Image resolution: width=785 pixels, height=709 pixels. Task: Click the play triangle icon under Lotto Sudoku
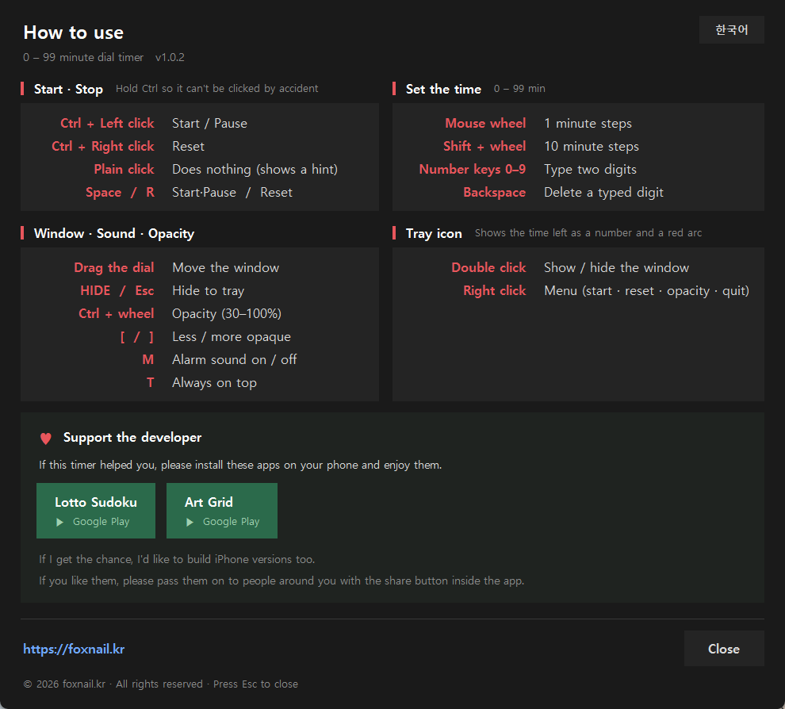point(60,523)
